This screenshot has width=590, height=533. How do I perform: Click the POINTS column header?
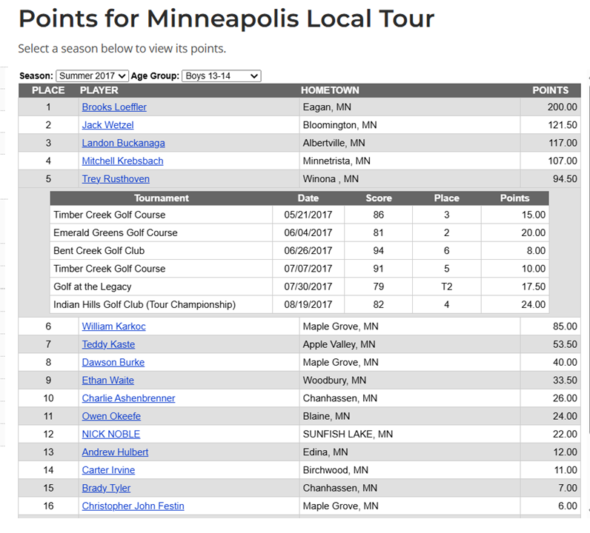pos(550,90)
